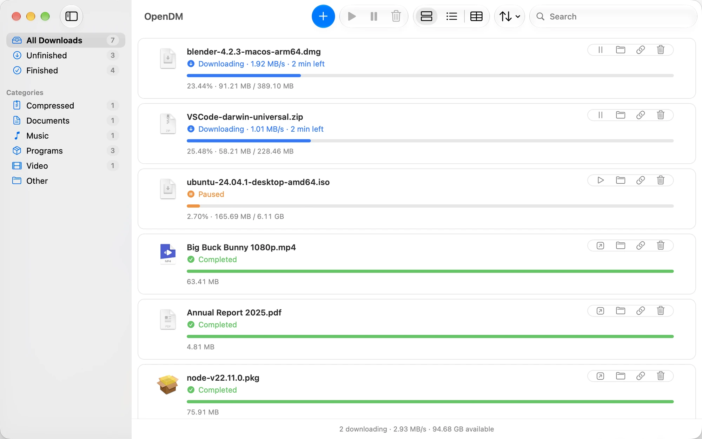This screenshot has width=702, height=439.
Task: Pause the VSCode-darwin-universal.zip download
Action: 601,115
